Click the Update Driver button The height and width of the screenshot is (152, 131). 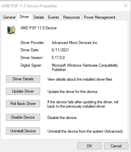pyautogui.click(x=23, y=91)
